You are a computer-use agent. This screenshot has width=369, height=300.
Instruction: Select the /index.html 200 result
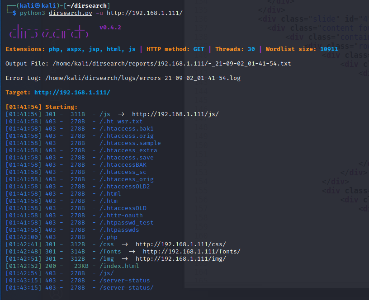(115, 266)
